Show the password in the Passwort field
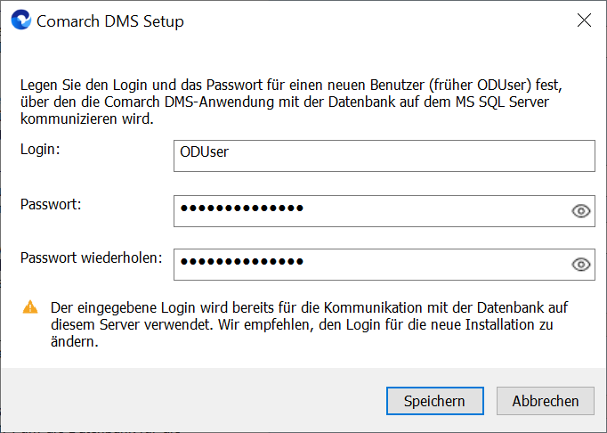The width and height of the screenshot is (607, 433). point(581,211)
